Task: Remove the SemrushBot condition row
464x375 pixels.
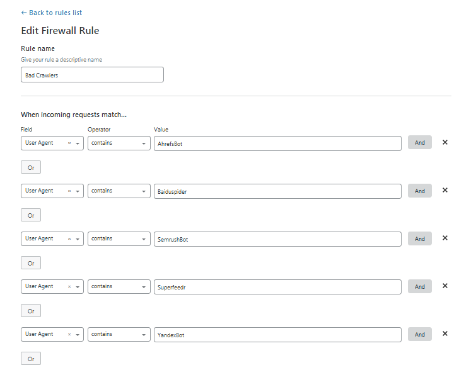Action: (444, 238)
